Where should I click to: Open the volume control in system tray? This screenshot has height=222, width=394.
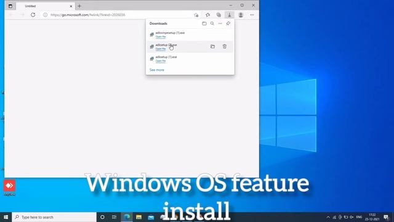352,217
